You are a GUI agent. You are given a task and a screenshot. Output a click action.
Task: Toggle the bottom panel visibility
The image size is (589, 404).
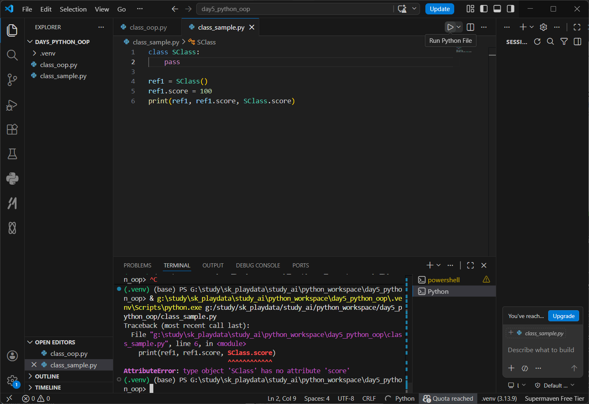pyautogui.click(x=497, y=9)
